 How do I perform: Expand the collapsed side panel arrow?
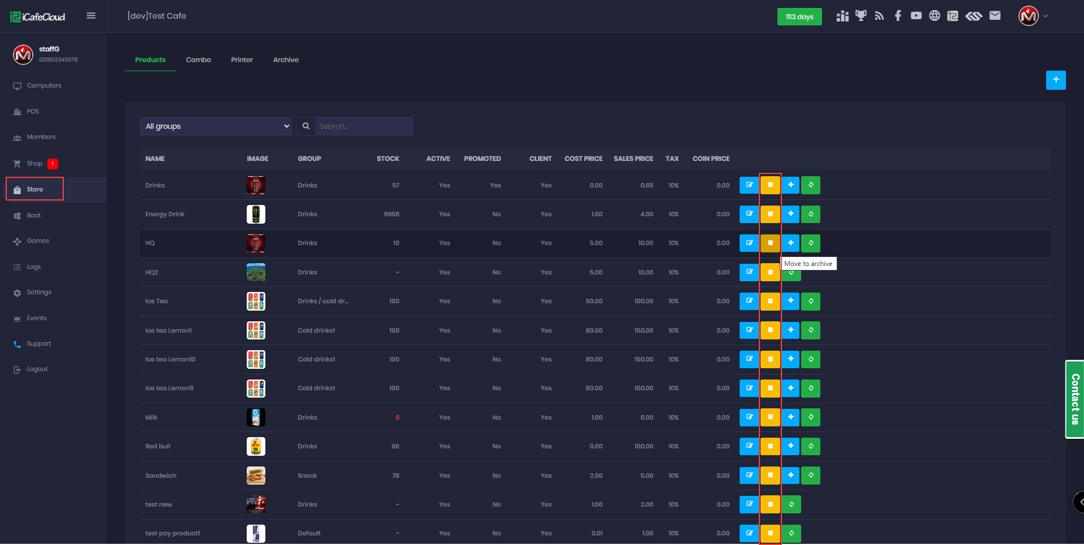tap(1079, 502)
